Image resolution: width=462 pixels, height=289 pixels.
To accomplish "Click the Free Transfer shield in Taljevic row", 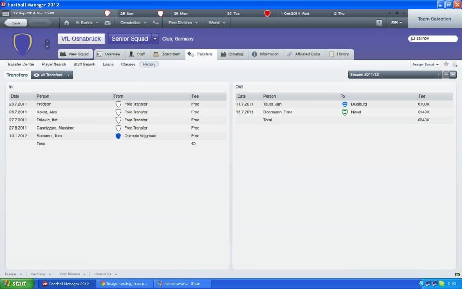I will click(119, 120).
